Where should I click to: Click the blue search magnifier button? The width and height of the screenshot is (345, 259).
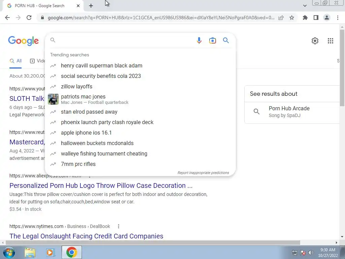(226, 40)
